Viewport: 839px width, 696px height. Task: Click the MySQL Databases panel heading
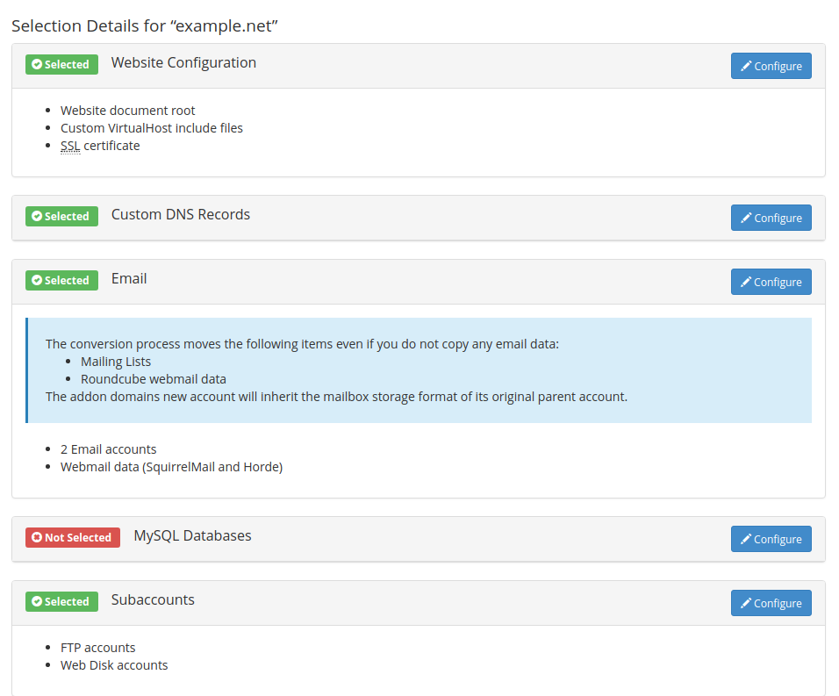[x=192, y=535]
